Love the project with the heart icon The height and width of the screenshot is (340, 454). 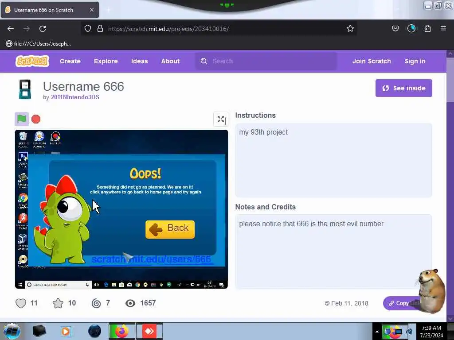[21, 303]
